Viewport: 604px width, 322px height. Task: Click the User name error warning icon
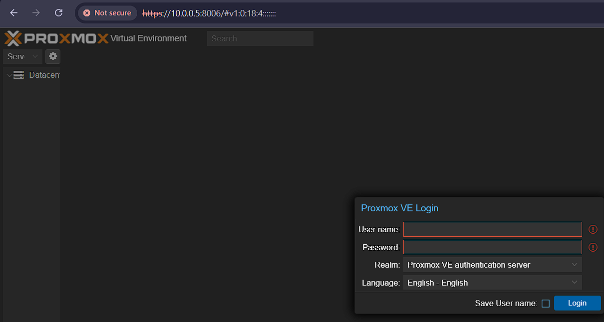pyautogui.click(x=593, y=229)
